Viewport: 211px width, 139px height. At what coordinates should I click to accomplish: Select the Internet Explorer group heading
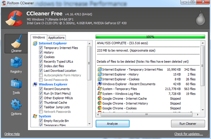click(x=53, y=43)
